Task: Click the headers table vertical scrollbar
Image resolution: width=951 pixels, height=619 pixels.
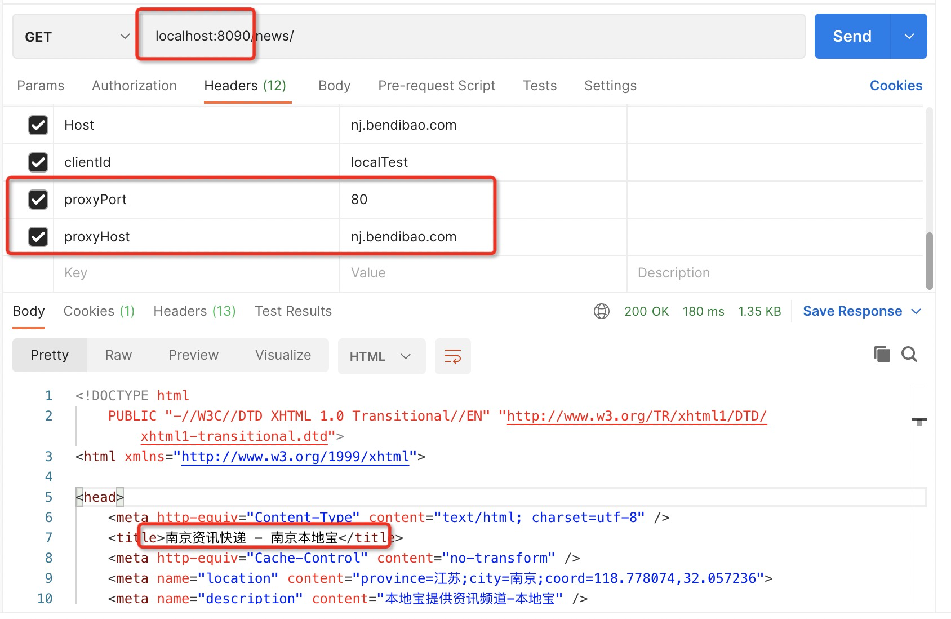Action: (929, 260)
